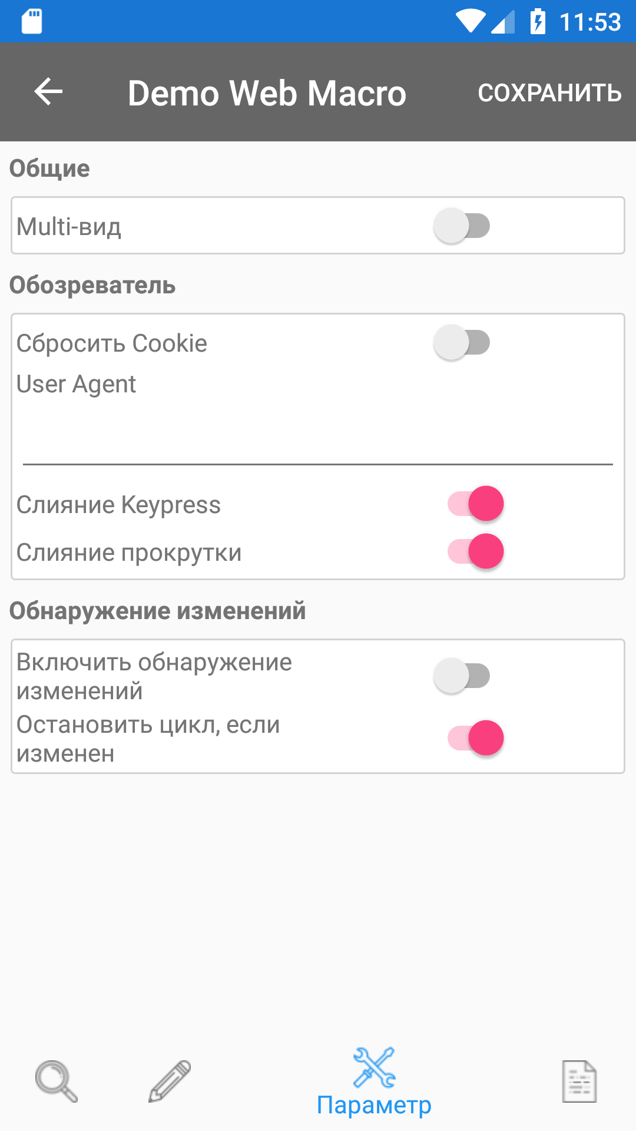This screenshot has height=1131, width=636.
Task: Open the document page icon tab
Action: click(x=579, y=1081)
